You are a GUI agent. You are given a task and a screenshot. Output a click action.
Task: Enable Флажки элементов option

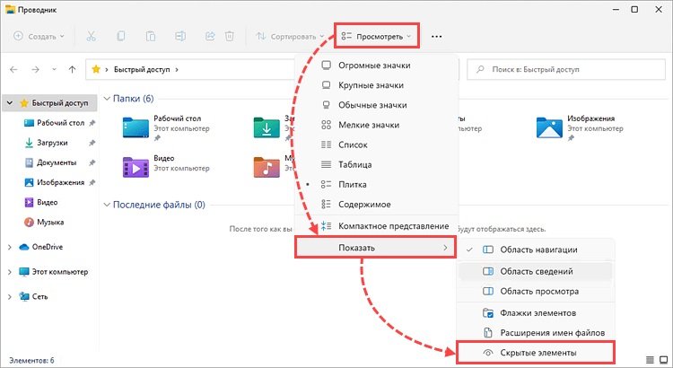tap(536, 313)
